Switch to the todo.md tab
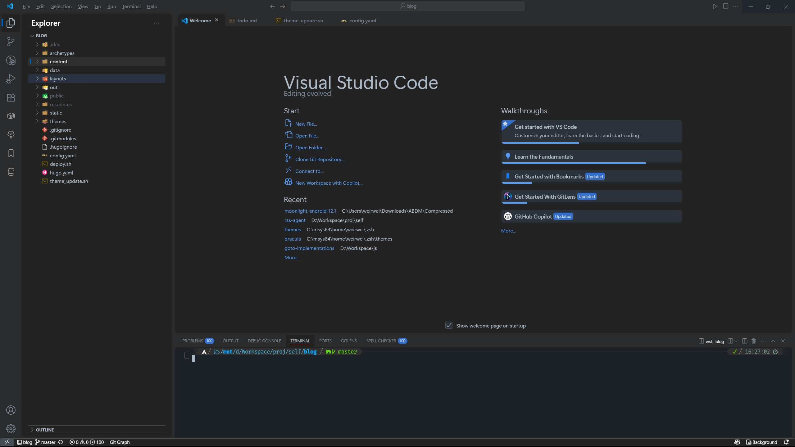Image resolution: width=795 pixels, height=447 pixels. click(247, 20)
